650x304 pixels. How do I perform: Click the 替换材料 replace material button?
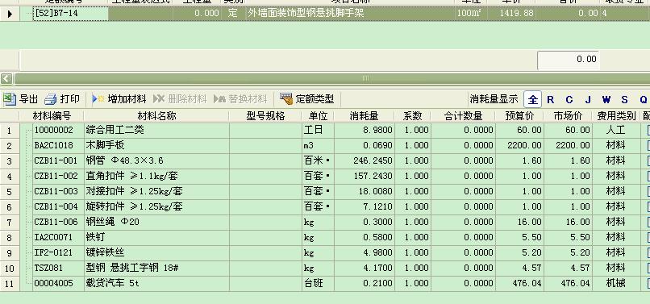tap(240, 99)
